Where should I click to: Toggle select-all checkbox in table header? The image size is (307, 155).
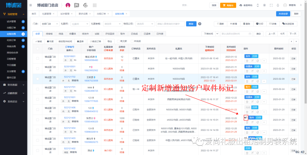(38, 49)
